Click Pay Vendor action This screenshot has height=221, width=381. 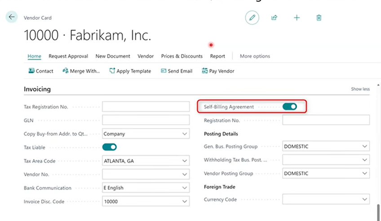tap(218, 71)
